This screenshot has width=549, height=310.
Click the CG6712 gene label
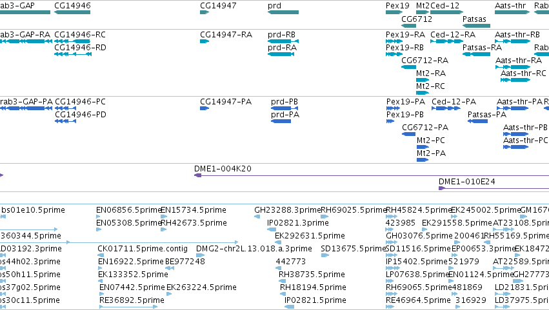417,19
